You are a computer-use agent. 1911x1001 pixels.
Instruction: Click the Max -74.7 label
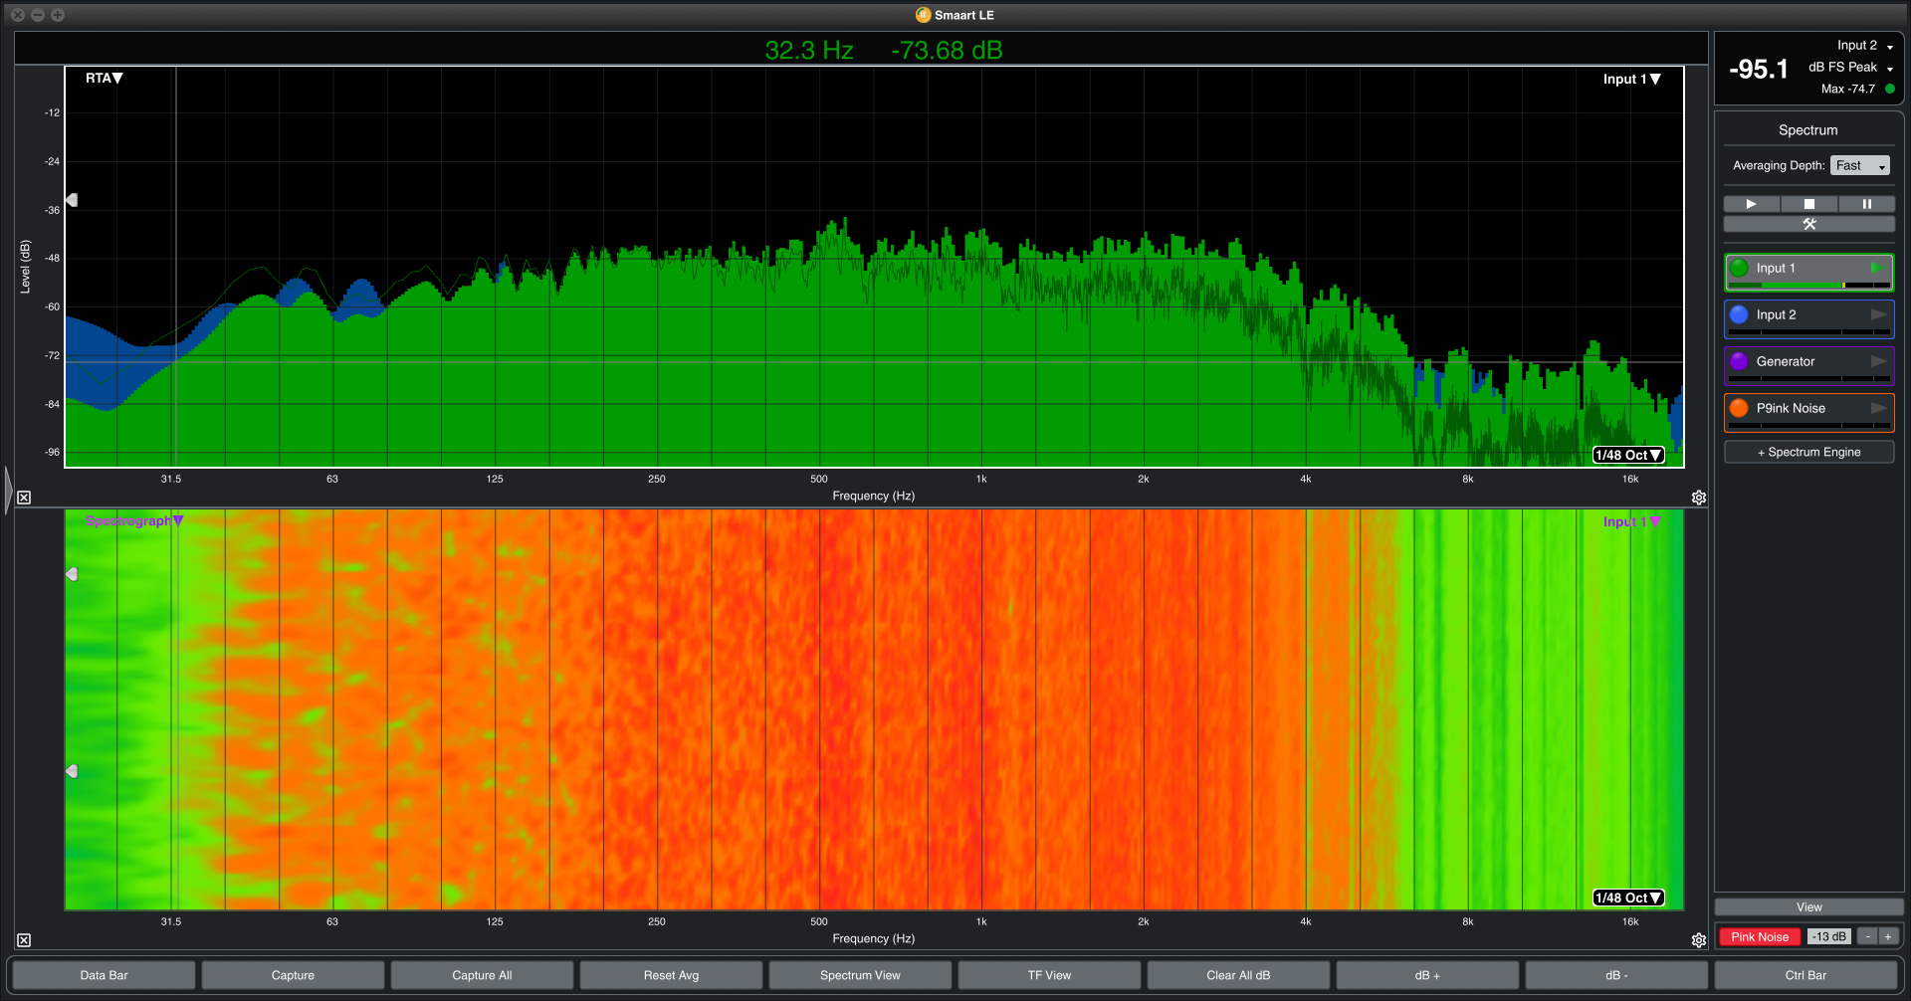click(1848, 89)
